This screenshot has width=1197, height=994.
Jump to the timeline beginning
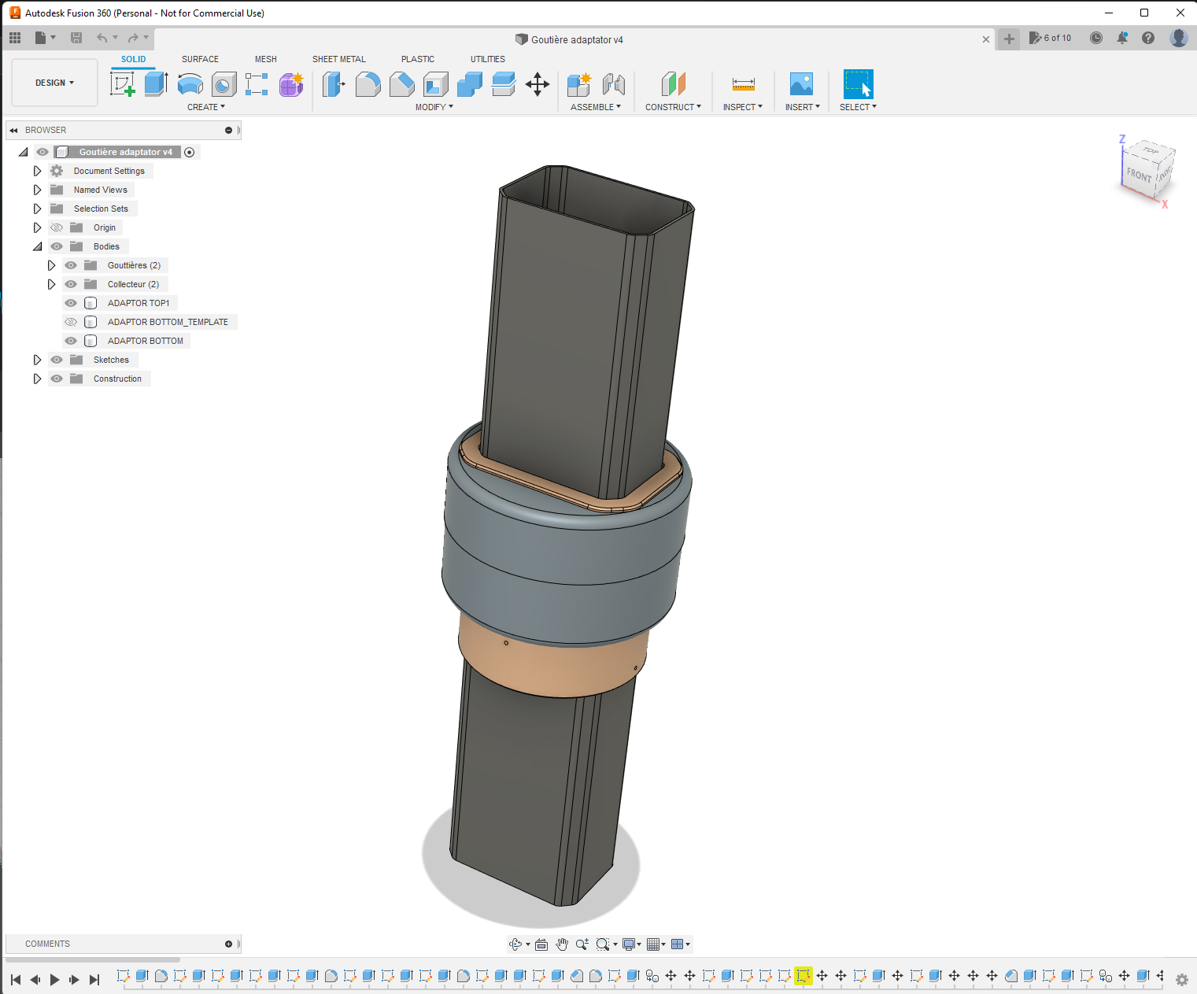click(x=16, y=980)
